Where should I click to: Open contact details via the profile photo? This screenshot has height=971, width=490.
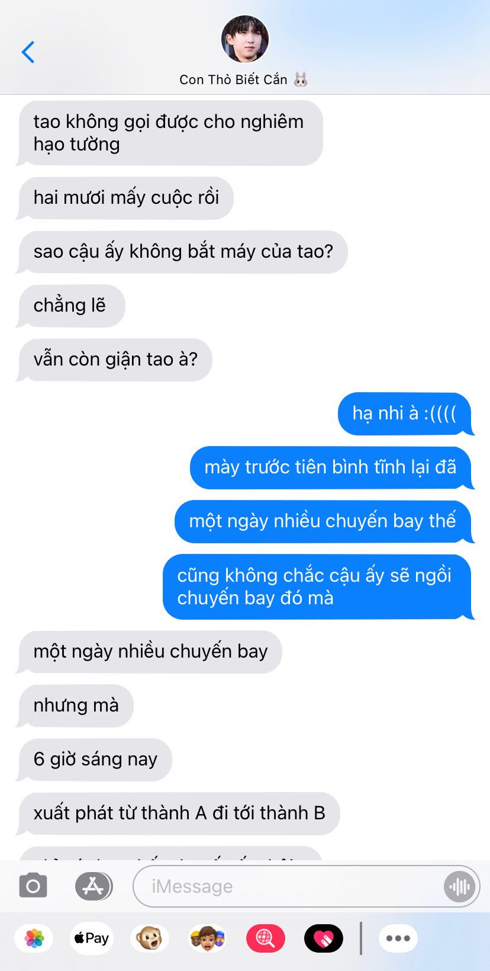tap(245, 39)
